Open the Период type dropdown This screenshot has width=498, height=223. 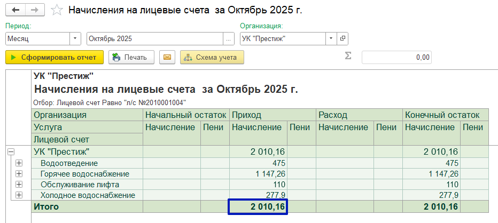75,39
